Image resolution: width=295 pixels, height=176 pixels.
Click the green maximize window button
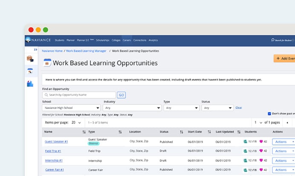coord(45,30)
